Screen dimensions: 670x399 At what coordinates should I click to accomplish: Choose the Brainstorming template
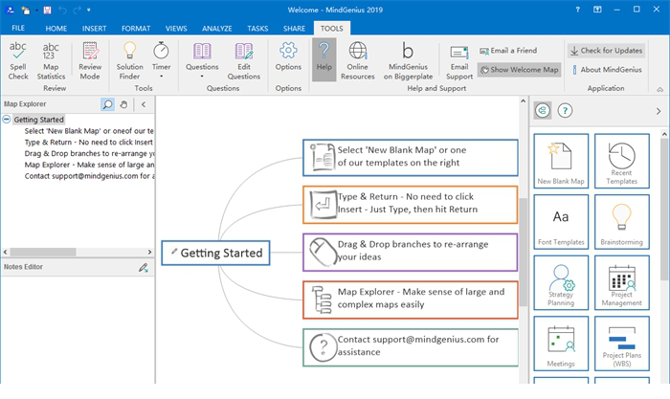[621, 222]
